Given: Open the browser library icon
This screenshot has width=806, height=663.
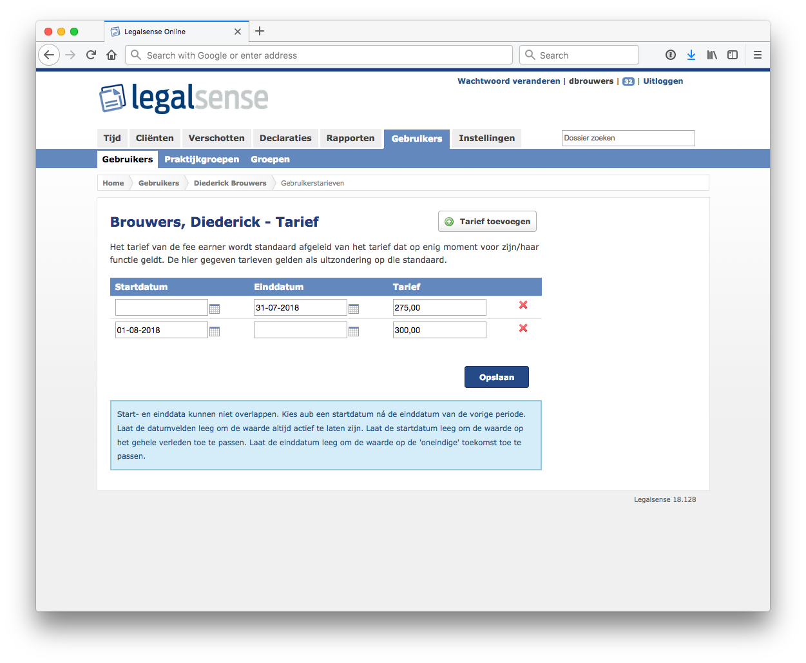Looking at the screenshot, I should point(712,55).
